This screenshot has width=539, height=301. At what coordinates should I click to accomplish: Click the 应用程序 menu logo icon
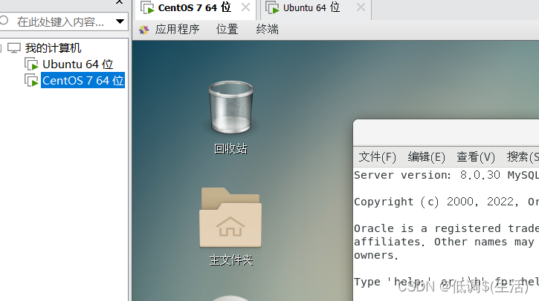pos(143,30)
